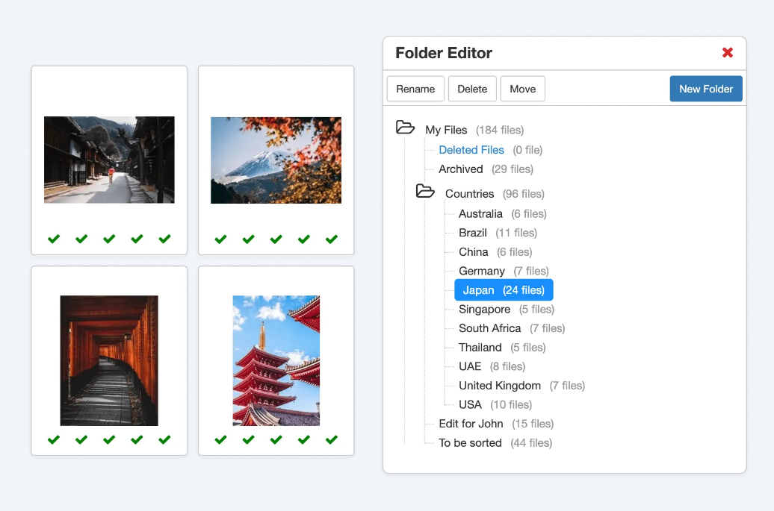Create a New Folder
This screenshot has width=774, height=511.
click(x=706, y=90)
